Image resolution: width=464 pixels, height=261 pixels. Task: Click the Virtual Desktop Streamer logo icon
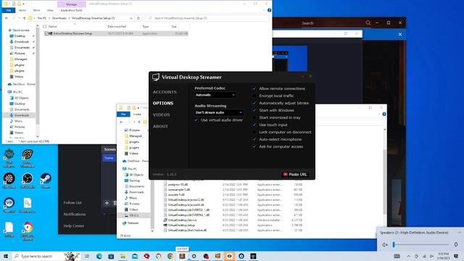[x=156, y=77]
